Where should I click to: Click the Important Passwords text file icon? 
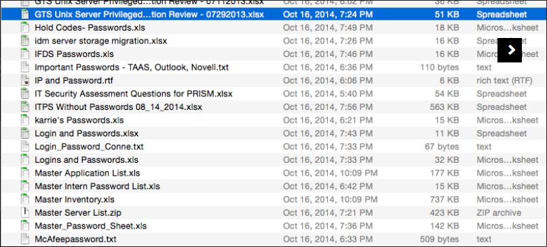point(24,67)
